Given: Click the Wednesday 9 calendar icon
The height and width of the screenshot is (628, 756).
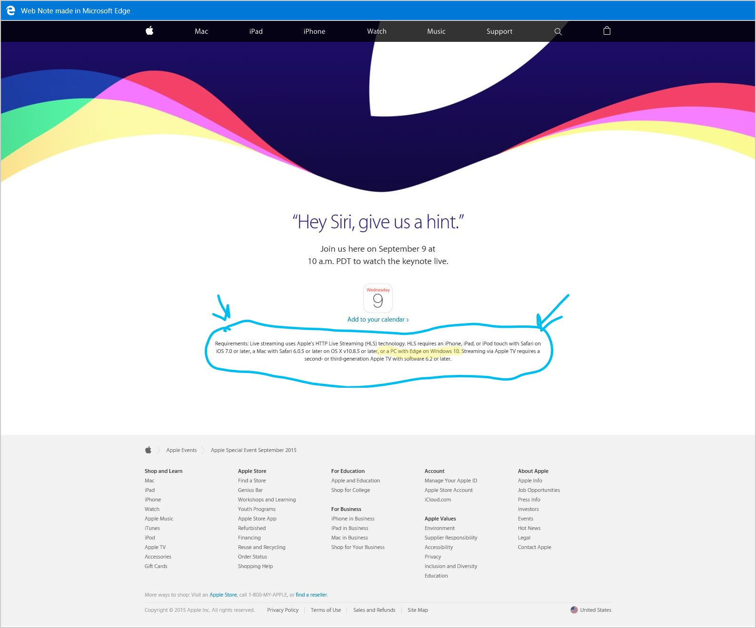Looking at the screenshot, I should (378, 298).
